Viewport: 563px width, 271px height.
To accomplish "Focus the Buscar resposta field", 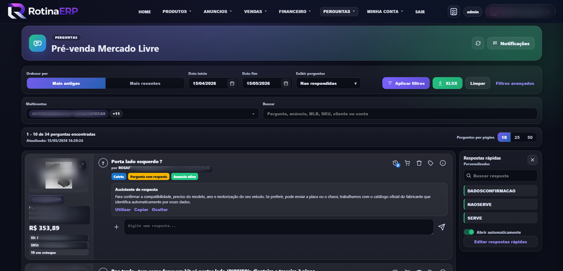I will tap(501, 176).
